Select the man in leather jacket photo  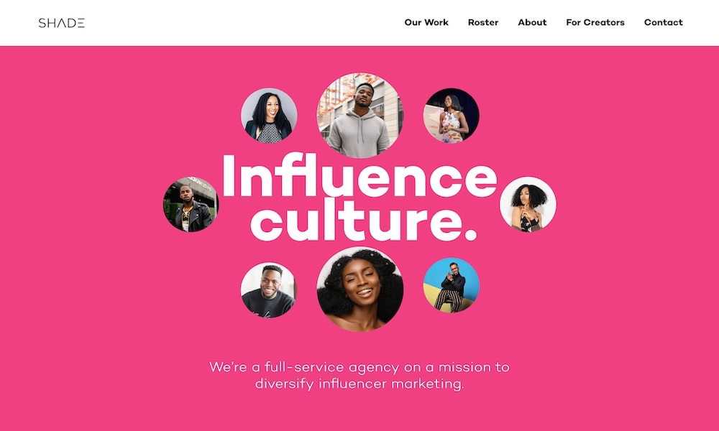[191, 204]
